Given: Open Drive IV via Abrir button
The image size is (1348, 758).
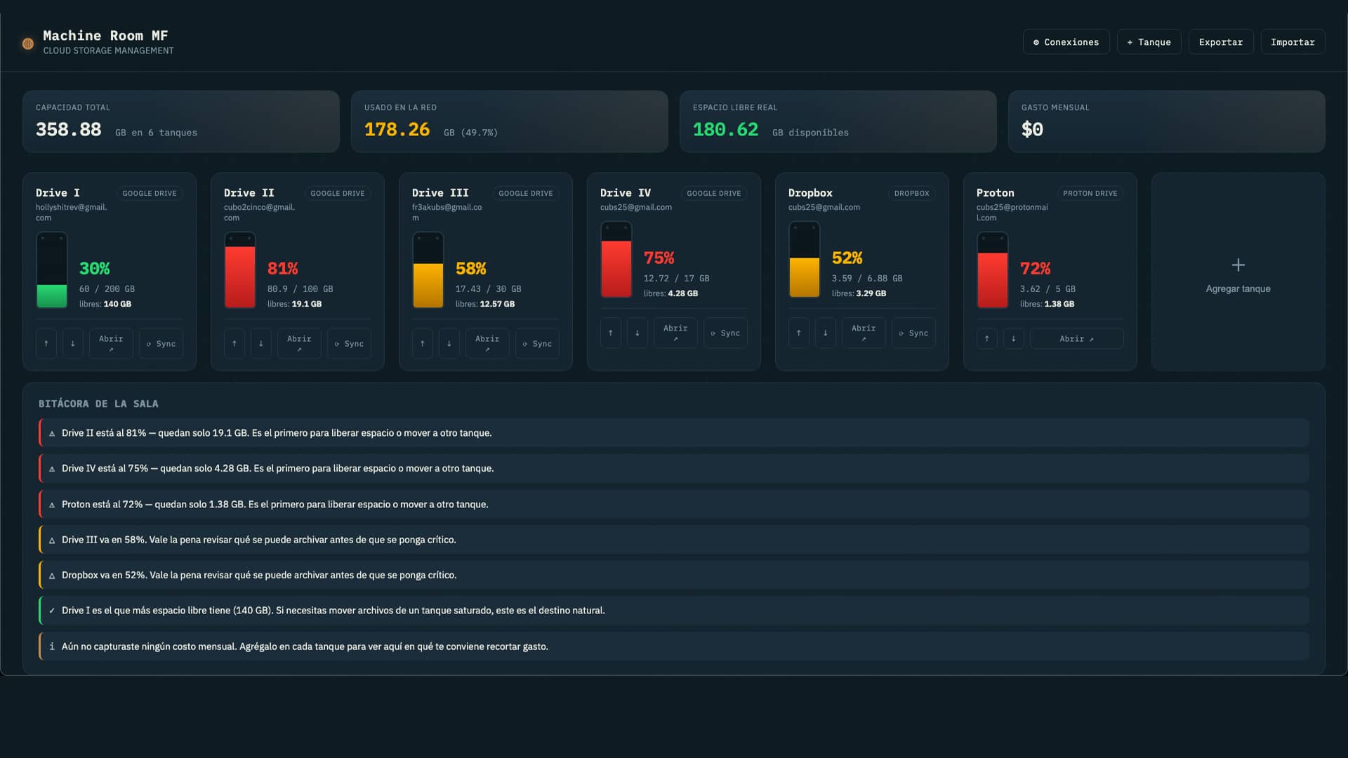Looking at the screenshot, I should (x=675, y=333).
